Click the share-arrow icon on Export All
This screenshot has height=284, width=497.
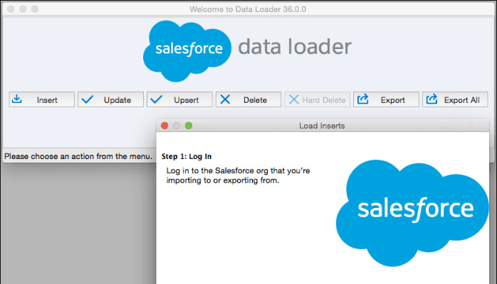[x=431, y=99]
